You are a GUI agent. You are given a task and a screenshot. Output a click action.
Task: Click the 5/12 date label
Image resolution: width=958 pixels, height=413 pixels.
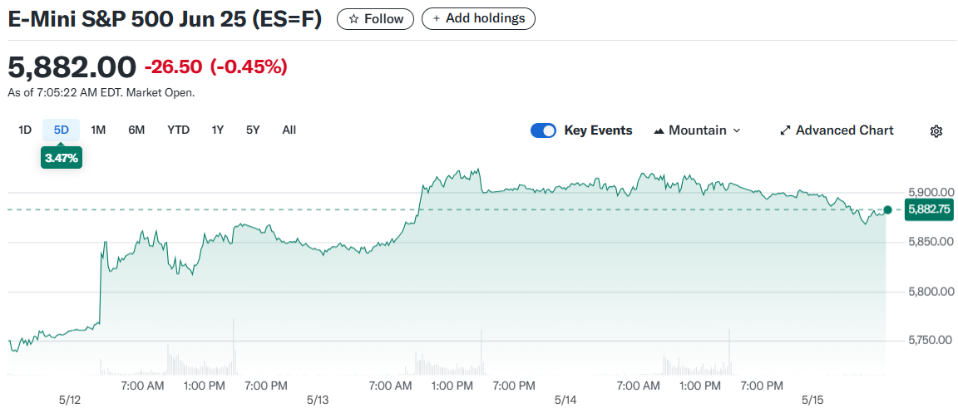70,401
